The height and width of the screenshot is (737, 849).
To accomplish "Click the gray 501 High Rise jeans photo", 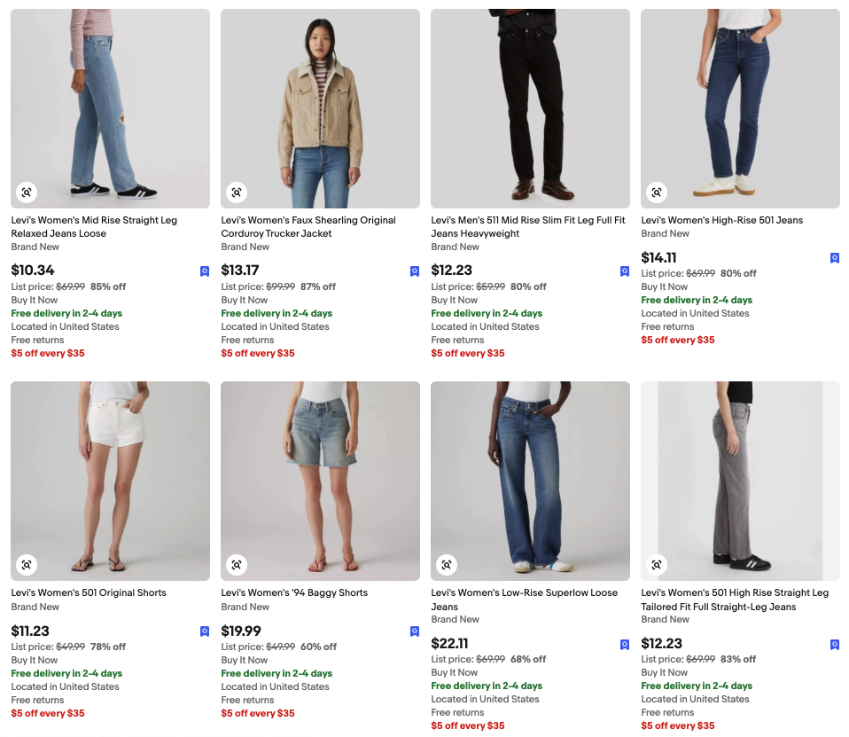I will (x=740, y=481).
